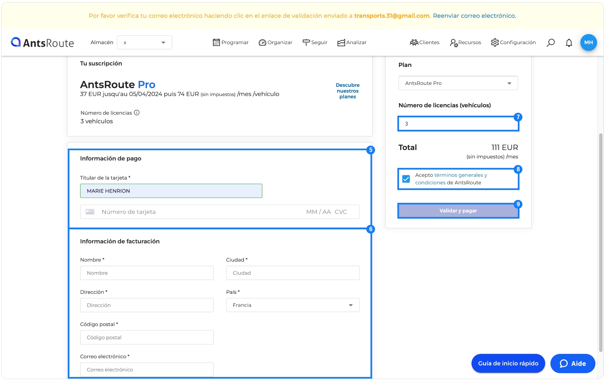The image size is (605, 381).
Task: Click Descubre nuestros planes link
Action: click(347, 91)
